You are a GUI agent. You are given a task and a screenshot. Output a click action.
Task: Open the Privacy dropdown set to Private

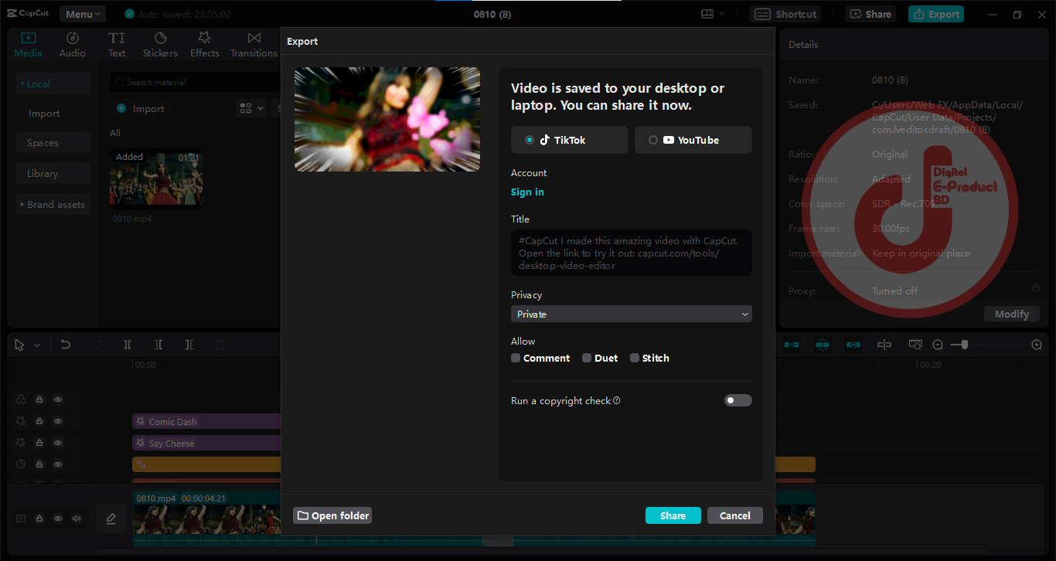tap(632, 314)
